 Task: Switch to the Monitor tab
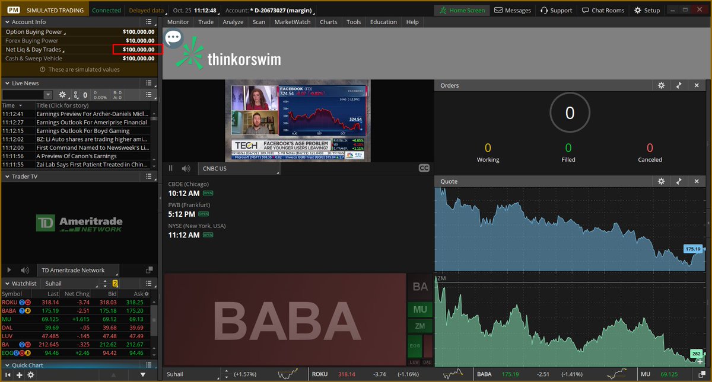click(x=178, y=22)
